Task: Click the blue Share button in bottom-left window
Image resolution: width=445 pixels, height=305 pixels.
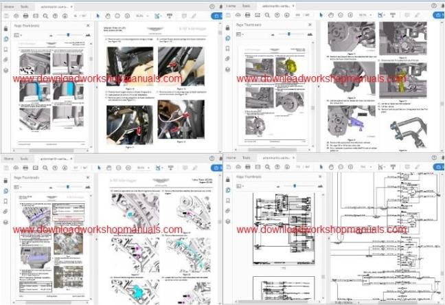Action: coord(216,168)
